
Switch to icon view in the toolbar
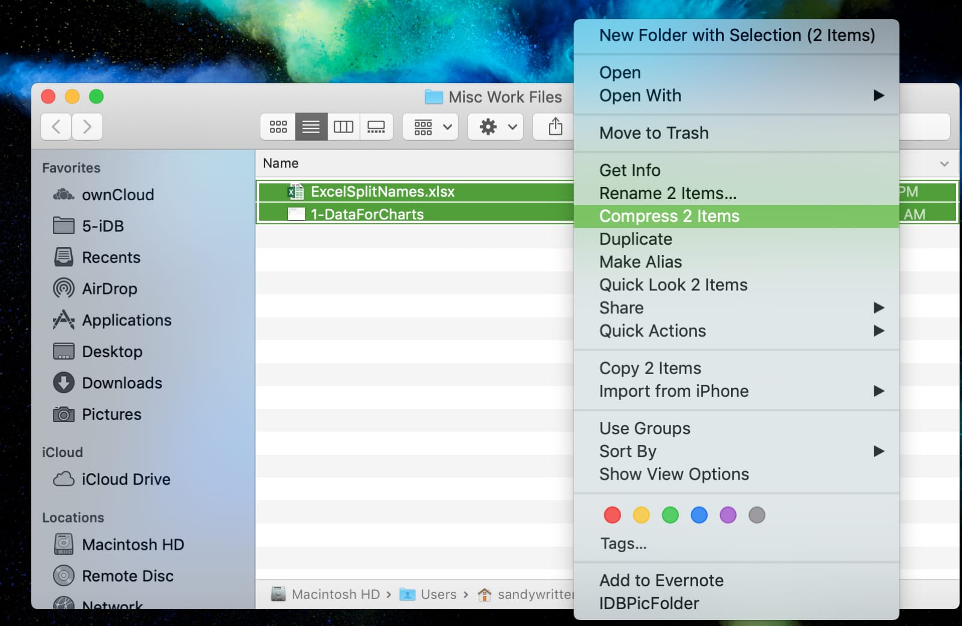277,127
